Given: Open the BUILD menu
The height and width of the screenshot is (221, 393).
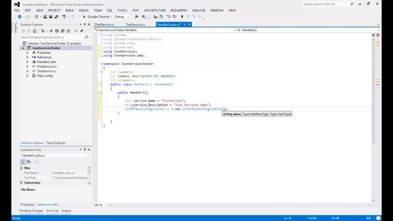Looking at the screenshot, I should [69, 10].
